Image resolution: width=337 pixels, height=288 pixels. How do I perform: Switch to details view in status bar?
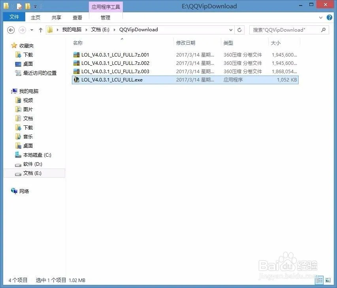click(319, 280)
